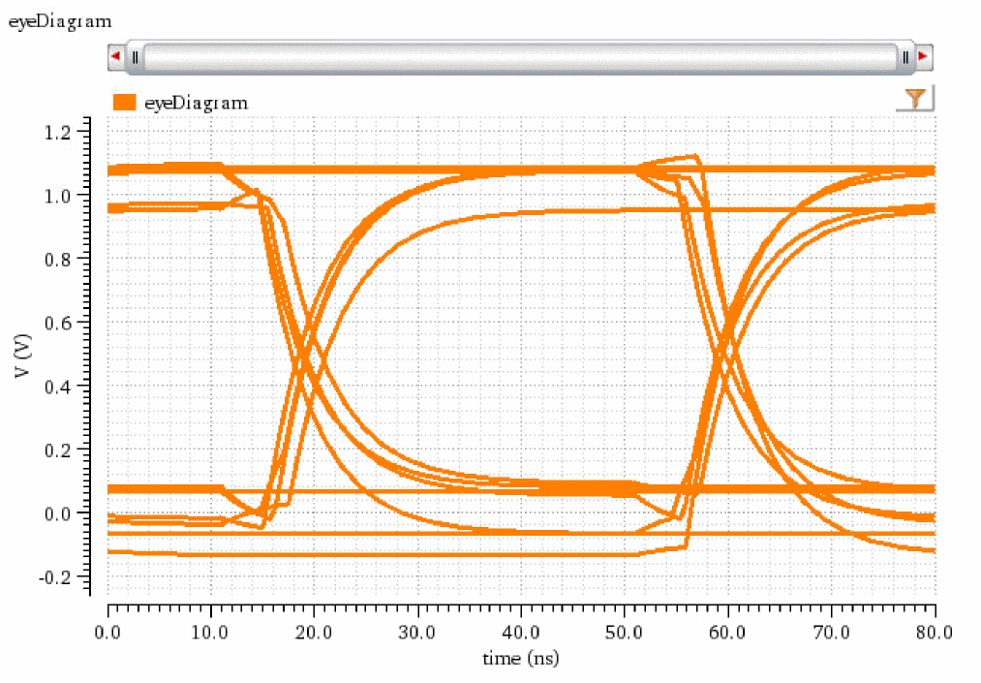
Task: Click the left grip handle of the zoom bar
Action: tap(136, 57)
